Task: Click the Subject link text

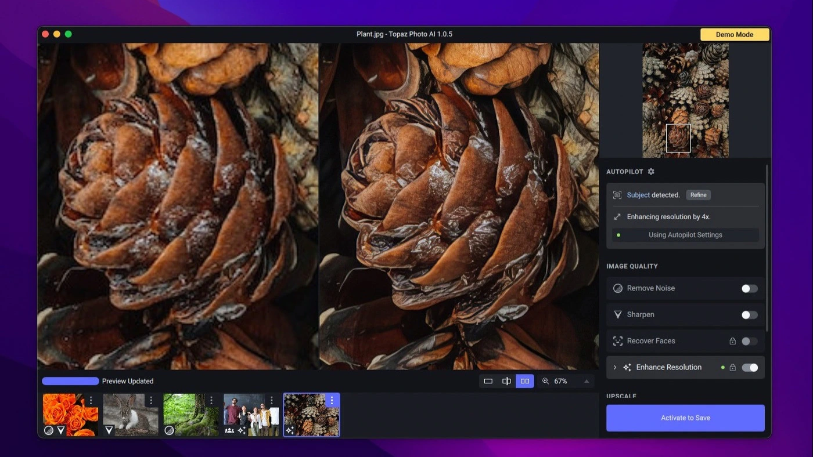Action: pos(638,195)
